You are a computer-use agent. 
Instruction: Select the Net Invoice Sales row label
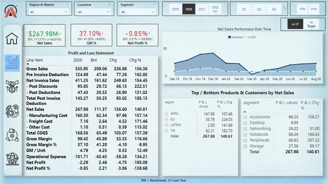pos(43,81)
